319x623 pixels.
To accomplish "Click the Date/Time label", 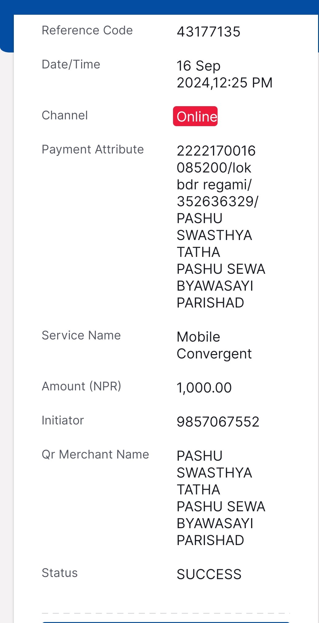I will (x=71, y=64).
